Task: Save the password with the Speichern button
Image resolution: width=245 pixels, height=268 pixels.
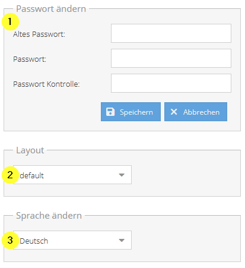Action: pyautogui.click(x=131, y=112)
